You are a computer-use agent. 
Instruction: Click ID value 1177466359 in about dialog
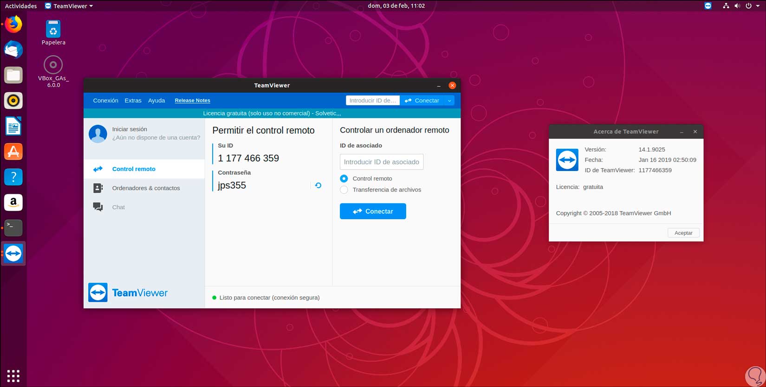(x=655, y=170)
